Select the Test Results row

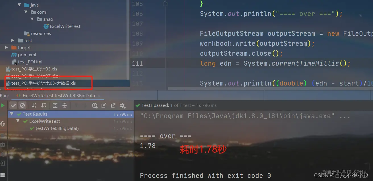point(71,114)
